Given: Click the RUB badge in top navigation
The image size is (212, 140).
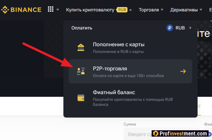Looking at the screenshot, I should point(122,10).
